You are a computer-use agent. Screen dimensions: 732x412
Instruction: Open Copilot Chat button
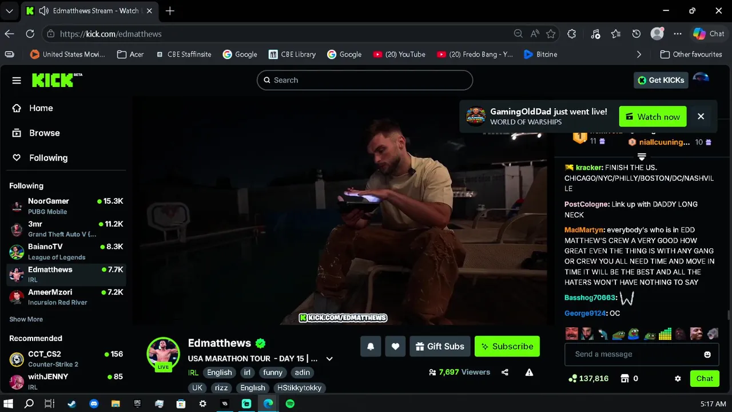point(709,34)
